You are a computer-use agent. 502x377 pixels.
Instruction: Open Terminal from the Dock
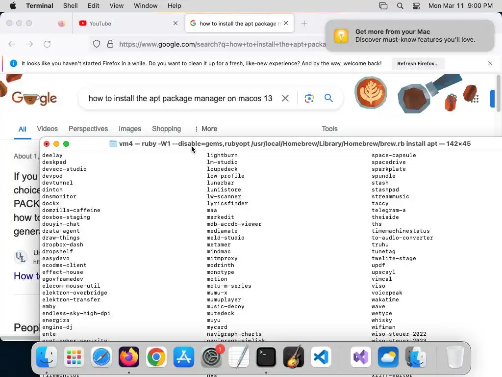click(x=266, y=357)
